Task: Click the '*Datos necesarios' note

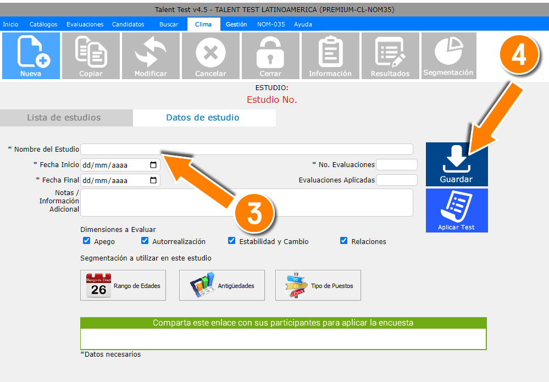Action: coord(110,355)
